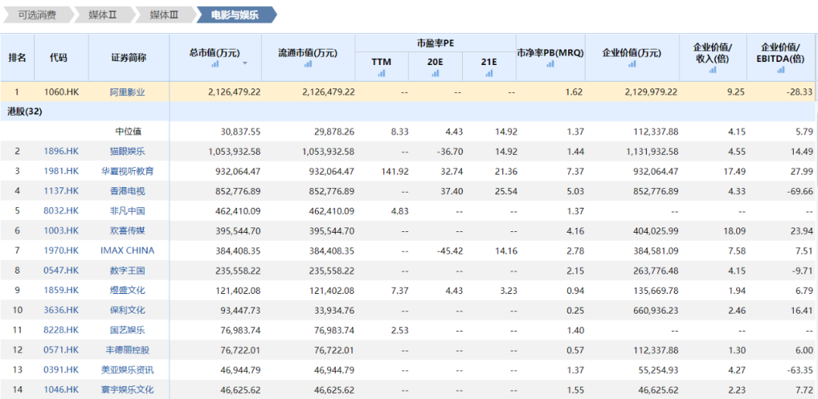The height and width of the screenshot is (399, 818).
Task: Click the chart icon under 流通市值(万元)
Action: tap(308, 64)
